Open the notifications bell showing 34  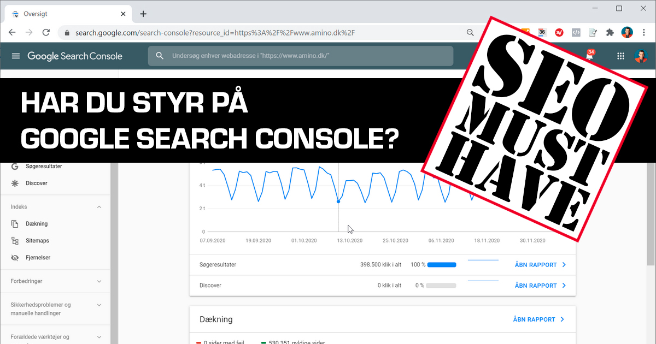[589, 55]
